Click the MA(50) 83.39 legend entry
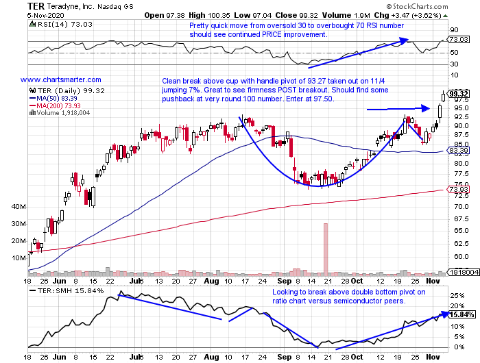 pos(53,99)
